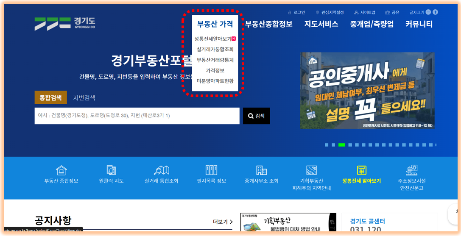Increase font size with plus icon

click(x=436, y=12)
